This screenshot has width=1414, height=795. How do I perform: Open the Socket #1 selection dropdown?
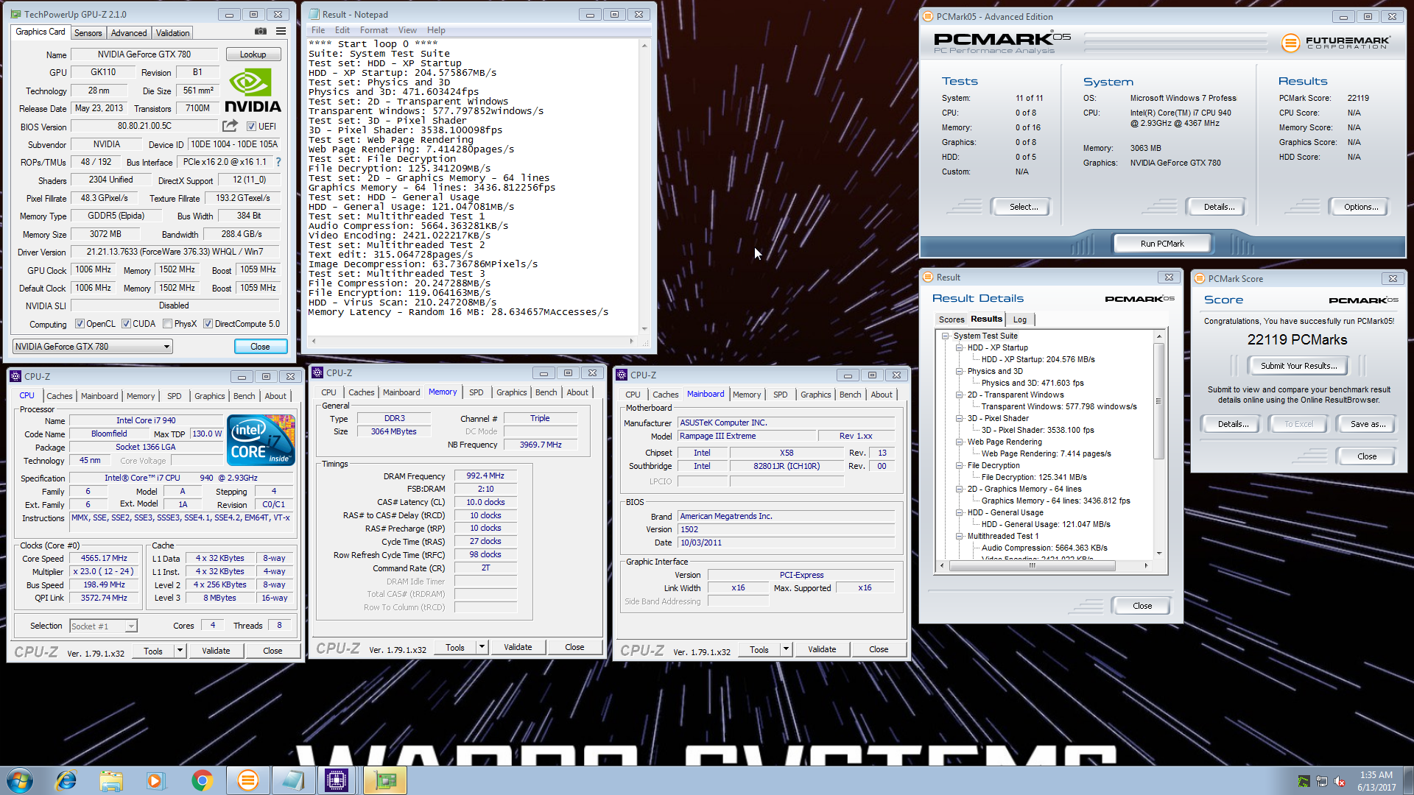click(x=104, y=626)
